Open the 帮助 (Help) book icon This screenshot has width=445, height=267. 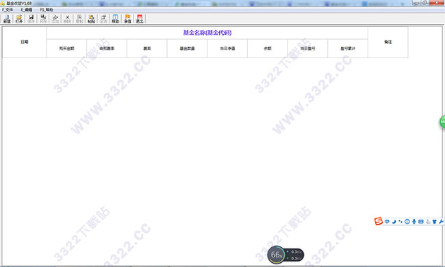click(x=115, y=19)
